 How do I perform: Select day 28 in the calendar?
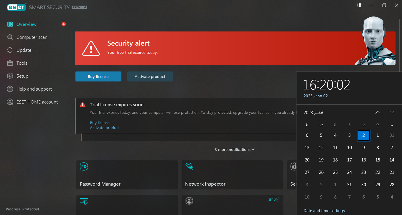tap(392, 185)
